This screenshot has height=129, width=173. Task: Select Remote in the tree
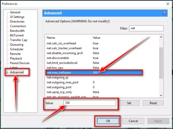pyautogui.click(x=15, y=54)
